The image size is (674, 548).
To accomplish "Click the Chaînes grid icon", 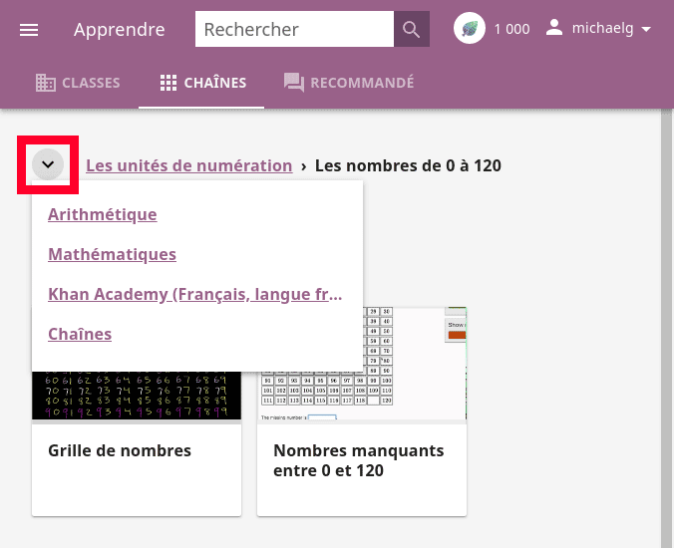I will (168, 83).
